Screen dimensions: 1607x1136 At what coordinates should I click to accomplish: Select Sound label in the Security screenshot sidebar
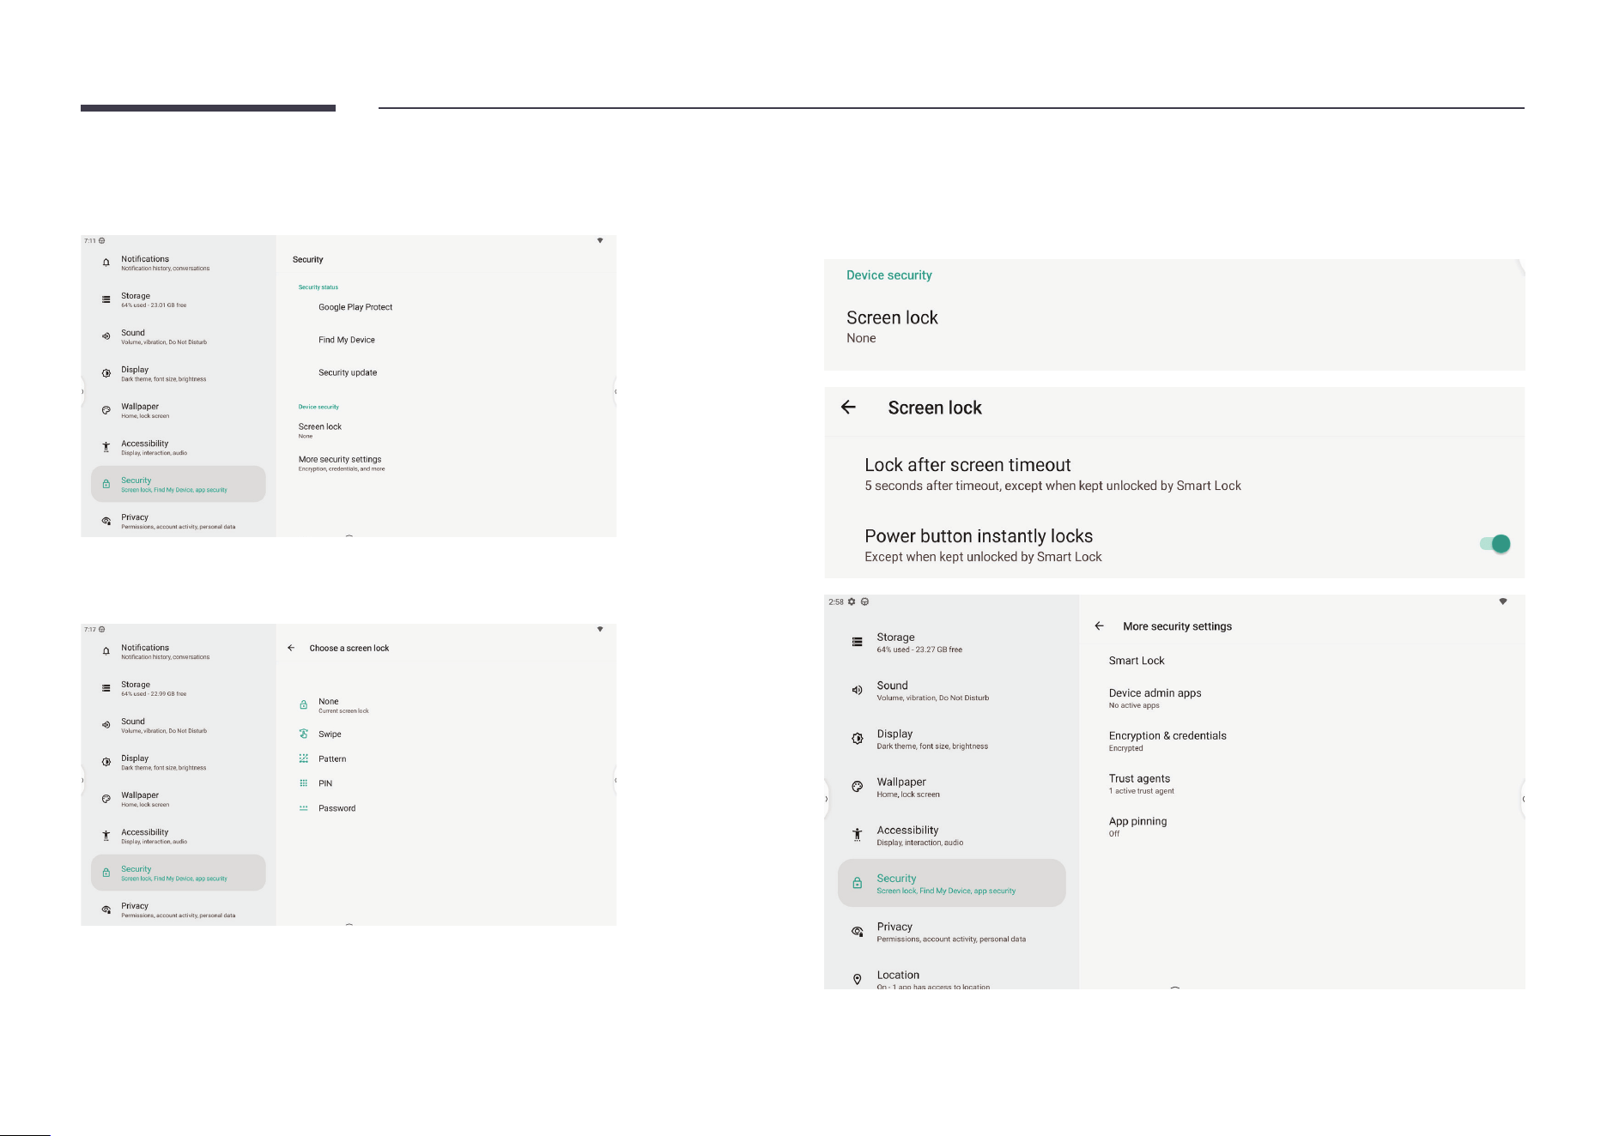pyautogui.click(x=133, y=333)
